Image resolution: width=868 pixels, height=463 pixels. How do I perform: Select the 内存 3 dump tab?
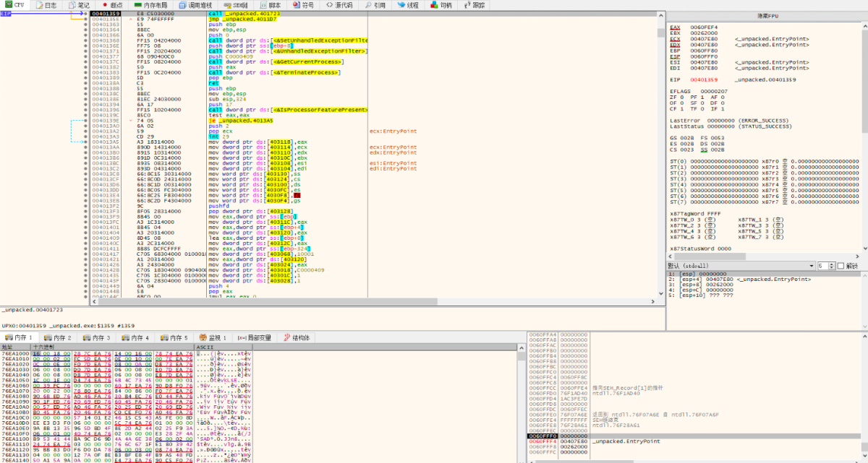coord(97,337)
